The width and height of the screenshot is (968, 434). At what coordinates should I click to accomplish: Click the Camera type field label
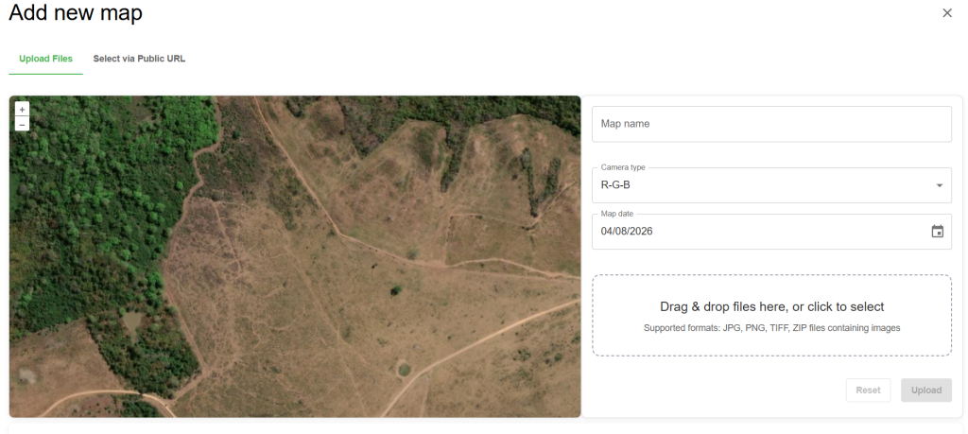[623, 167]
